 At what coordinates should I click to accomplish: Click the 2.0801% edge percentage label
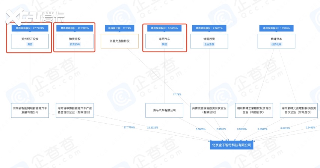point(221,129)
